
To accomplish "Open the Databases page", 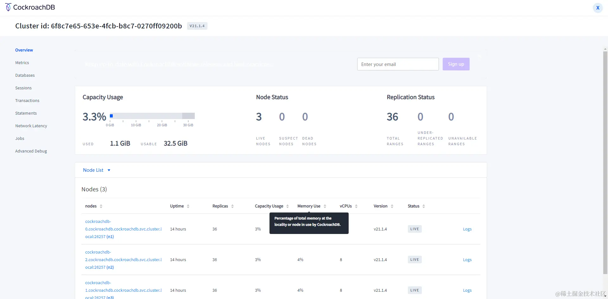I will point(25,75).
